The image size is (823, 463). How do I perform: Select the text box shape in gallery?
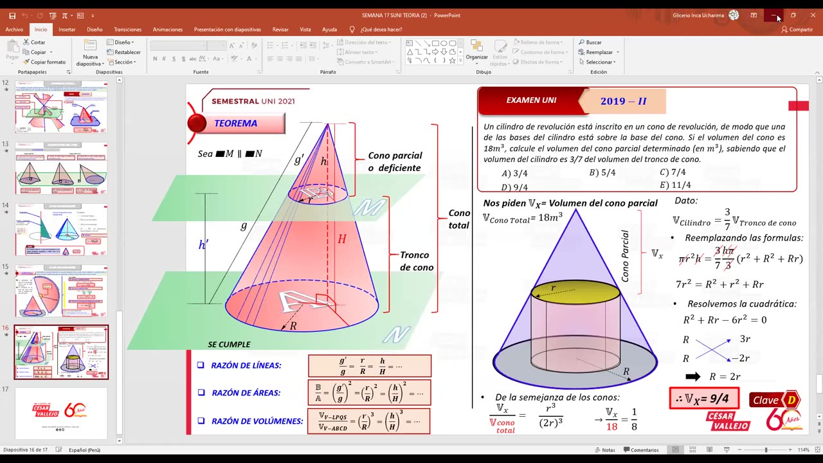(x=410, y=43)
